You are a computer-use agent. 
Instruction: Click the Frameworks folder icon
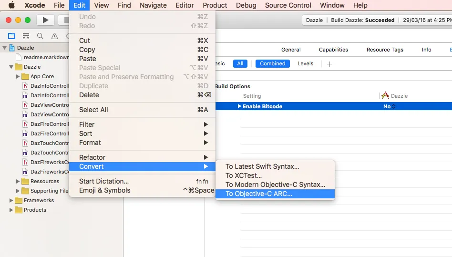[19, 200]
